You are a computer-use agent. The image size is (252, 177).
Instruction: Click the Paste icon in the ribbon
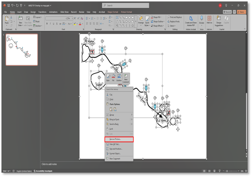[7, 20]
